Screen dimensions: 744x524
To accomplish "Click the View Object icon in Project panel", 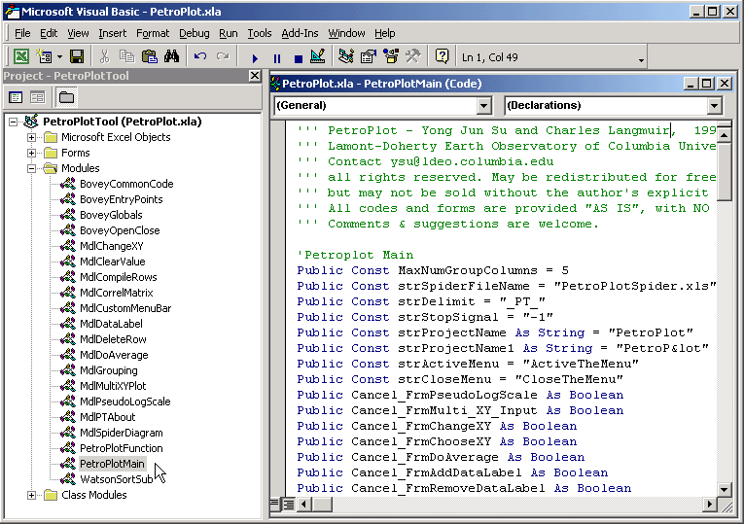I will point(38,97).
